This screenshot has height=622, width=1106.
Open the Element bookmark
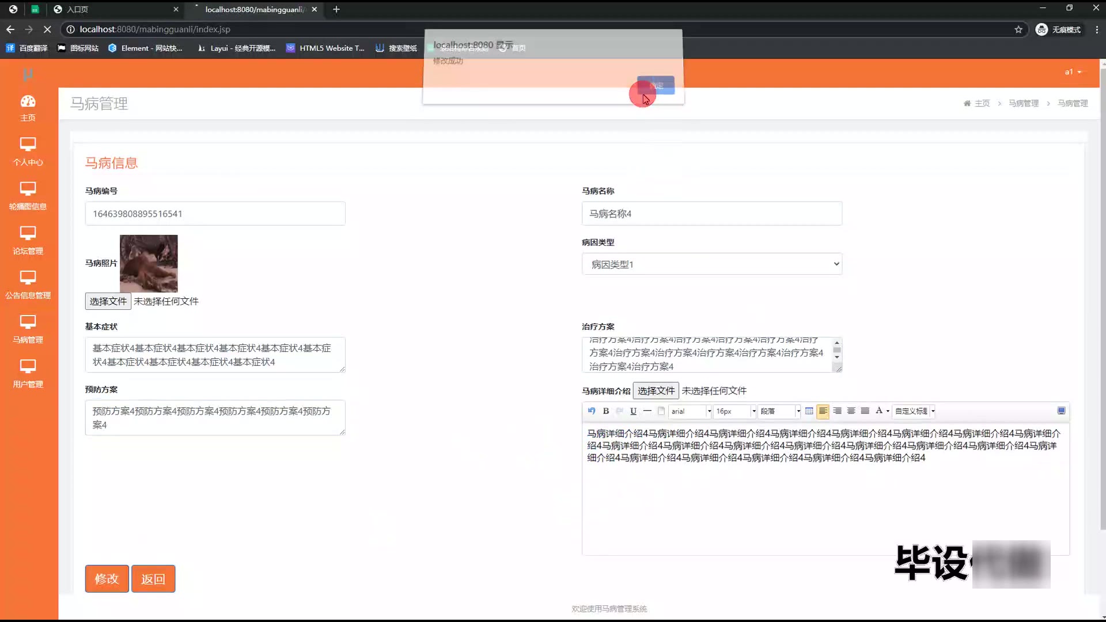tap(145, 48)
